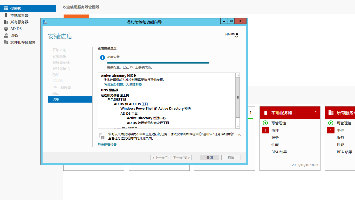355x200 pixels.
Task: Open the AD DS navigation entry
Action: (28, 29)
